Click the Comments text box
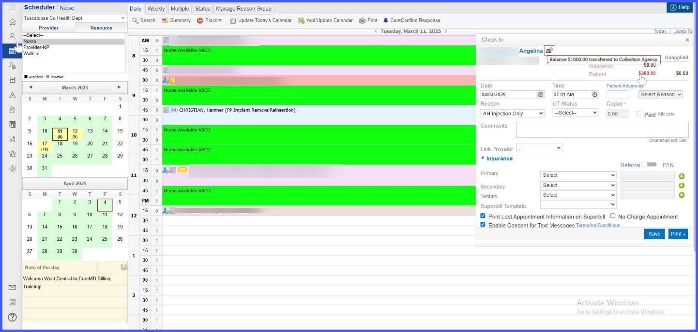Image resolution: width=698 pixels, height=332 pixels. (x=602, y=130)
